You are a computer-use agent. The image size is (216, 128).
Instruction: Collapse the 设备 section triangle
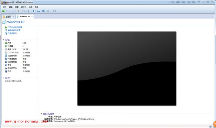[x=4, y=40]
